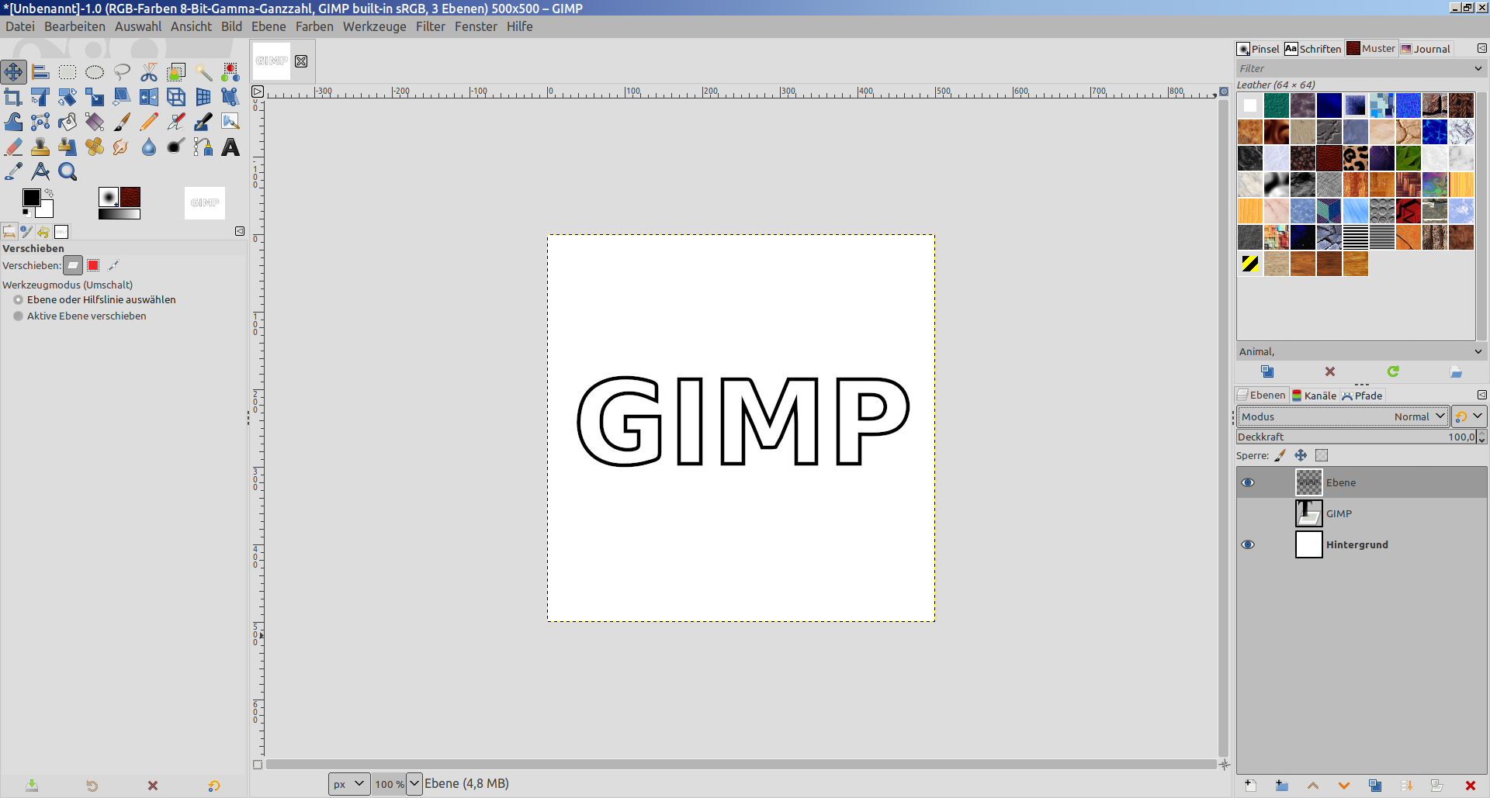The height and width of the screenshot is (798, 1490).
Task: Open the patterns dock tab menu arrow
Action: coord(1481,48)
